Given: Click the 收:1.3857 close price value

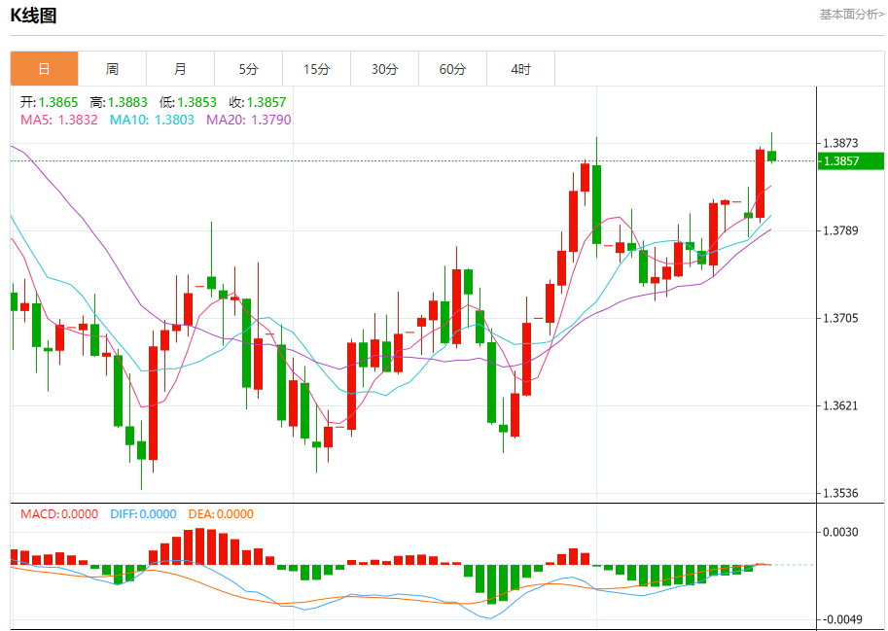Looking at the screenshot, I should 258,102.
